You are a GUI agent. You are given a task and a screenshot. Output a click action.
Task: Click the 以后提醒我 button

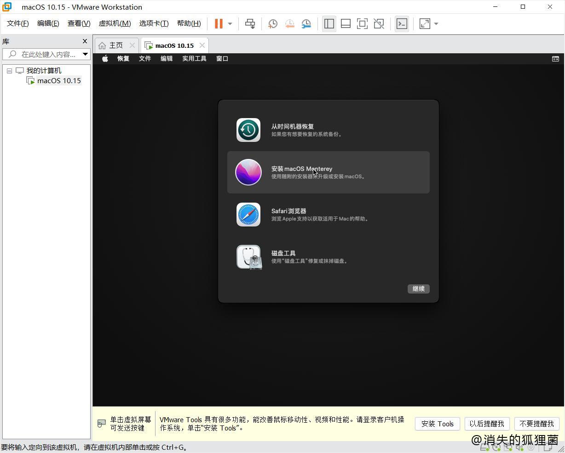pos(487,424)
